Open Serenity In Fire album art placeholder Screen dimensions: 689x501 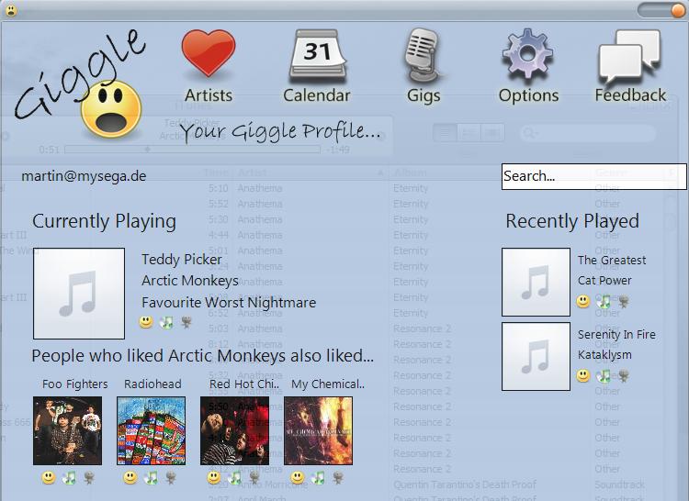pos(536,356)
